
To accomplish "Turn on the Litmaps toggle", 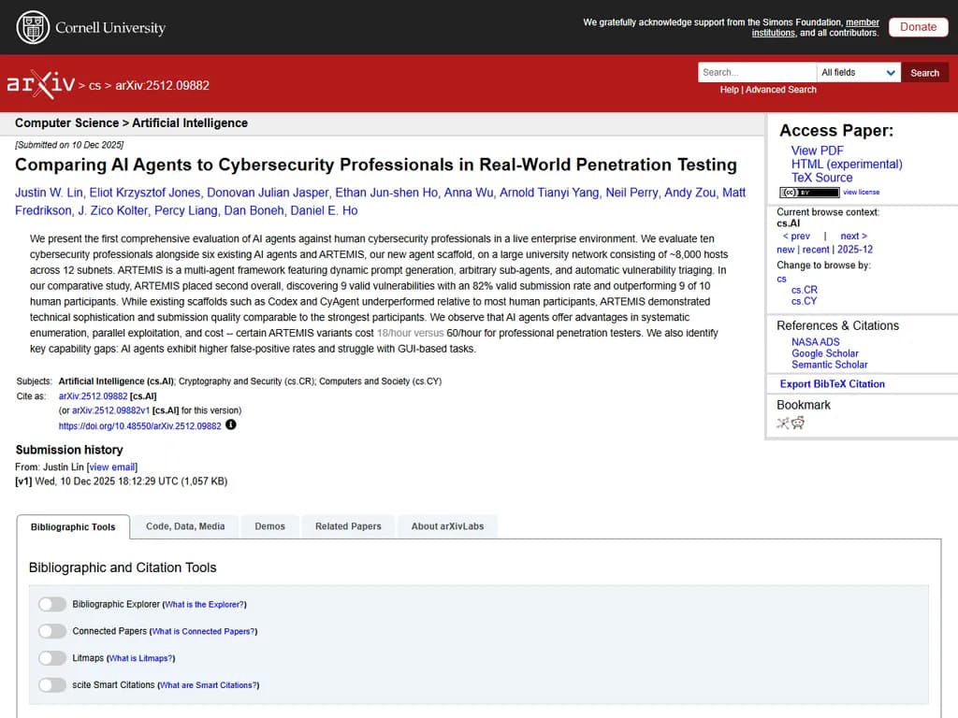I will pos(52,658).
